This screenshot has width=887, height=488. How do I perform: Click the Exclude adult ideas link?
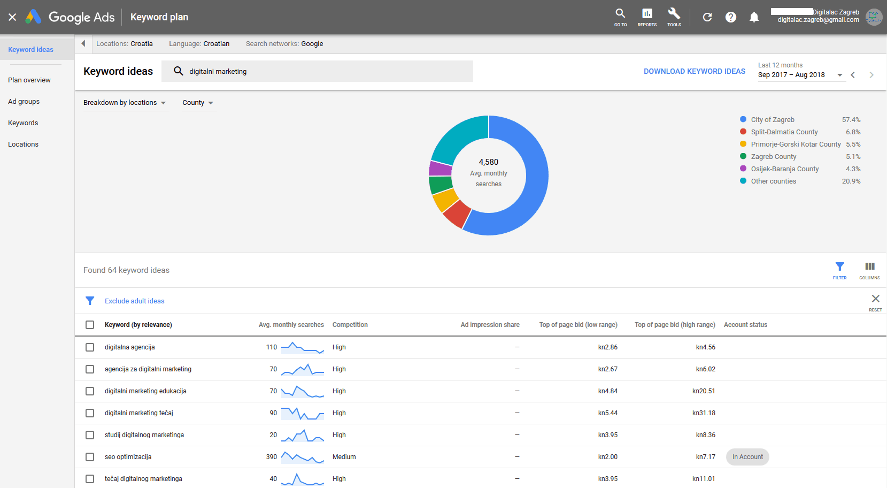pyautogui.click(x=135, y=301)
